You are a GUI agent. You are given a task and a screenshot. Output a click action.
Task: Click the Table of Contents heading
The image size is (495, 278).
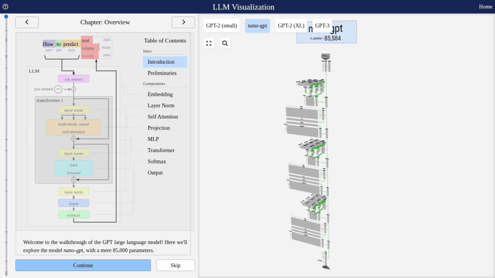[x=165, y=40]
